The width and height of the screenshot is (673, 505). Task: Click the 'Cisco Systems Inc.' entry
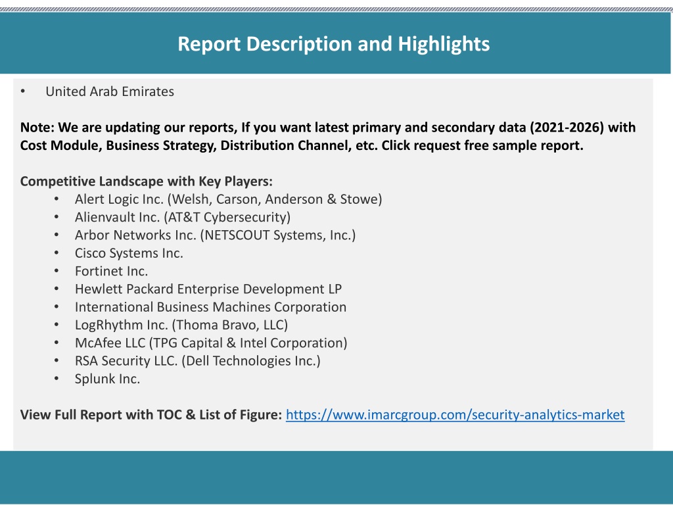tap(129, 253)
